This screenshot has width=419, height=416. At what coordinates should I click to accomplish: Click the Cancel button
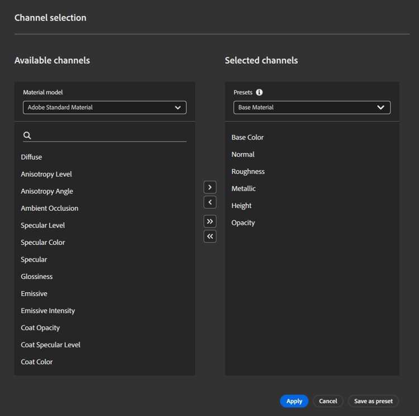[328, 401]
